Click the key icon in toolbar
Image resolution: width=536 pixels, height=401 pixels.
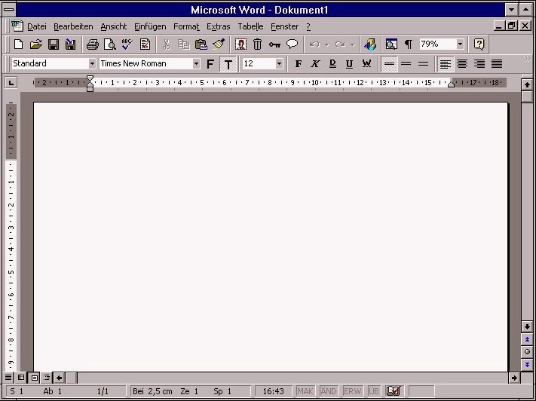pos(274,44)
